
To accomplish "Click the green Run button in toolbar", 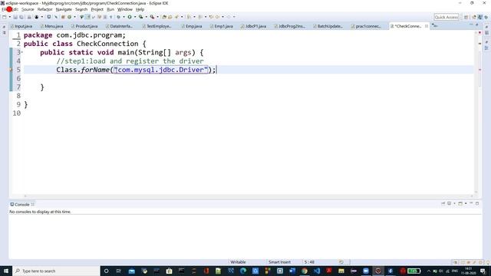I will (x=130, y=17).
